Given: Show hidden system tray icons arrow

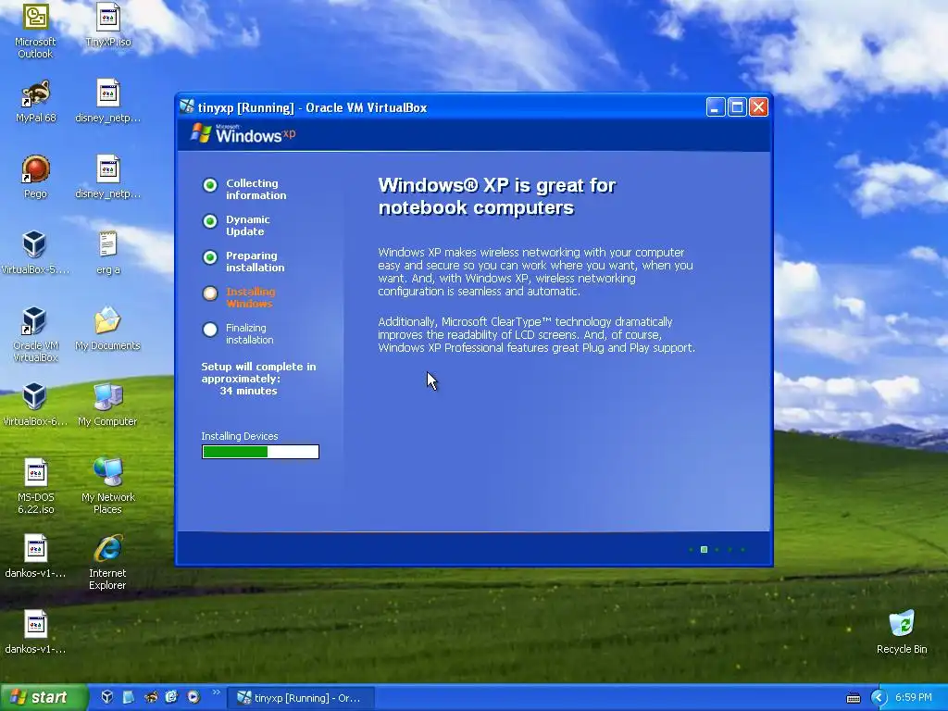Looking at the screenshot, I should [879, 698].
